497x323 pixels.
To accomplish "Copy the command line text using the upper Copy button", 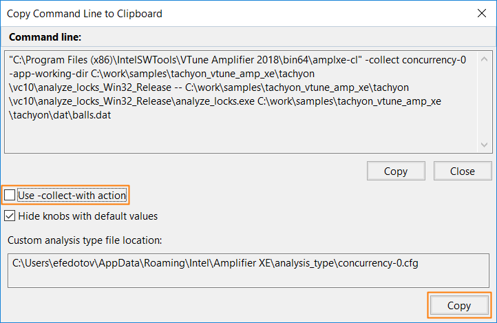I will tap(396, 171).
